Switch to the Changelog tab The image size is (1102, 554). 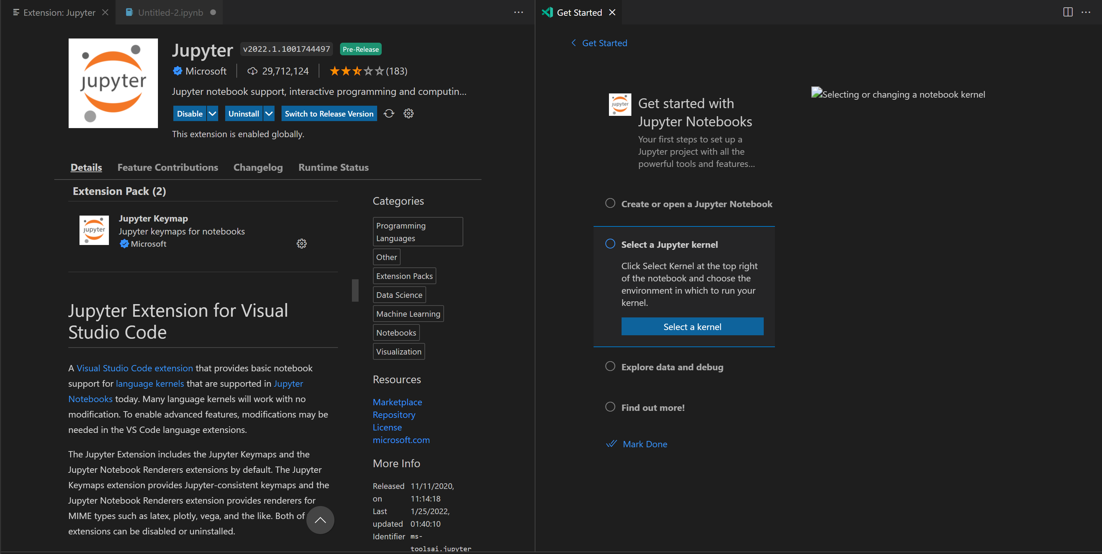click(258, 167)
